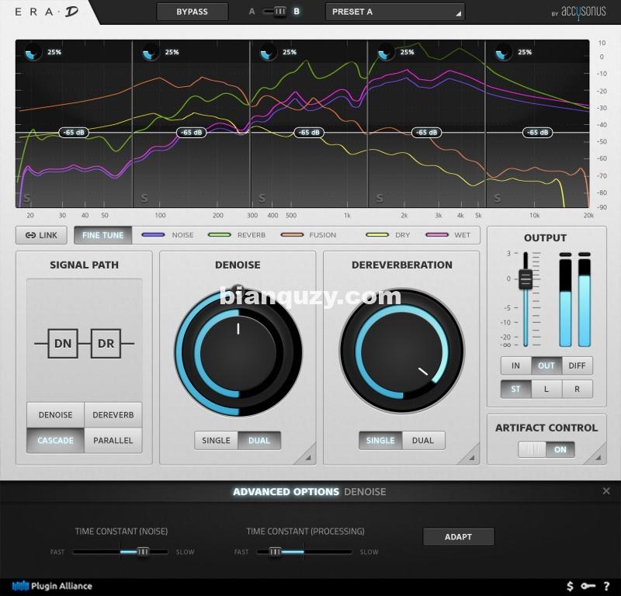Open help with the question mark icon
Screen dimensions: 621x596
[x=606, y=586]
